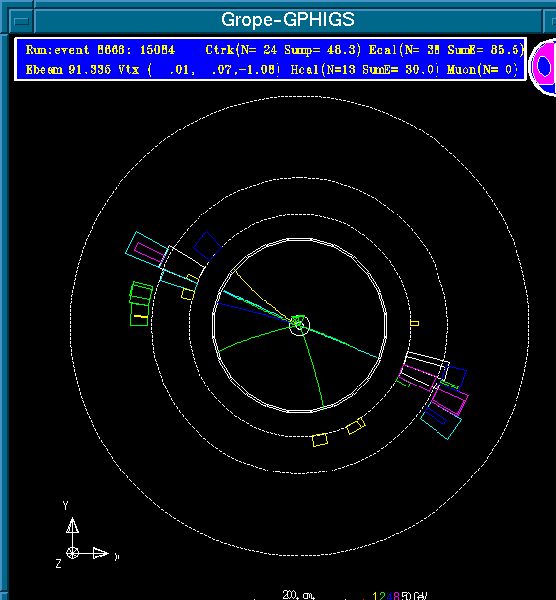This screenshot has height=600, width=556.
Task: Select the green track heading downward
Action: coord(312,368)
